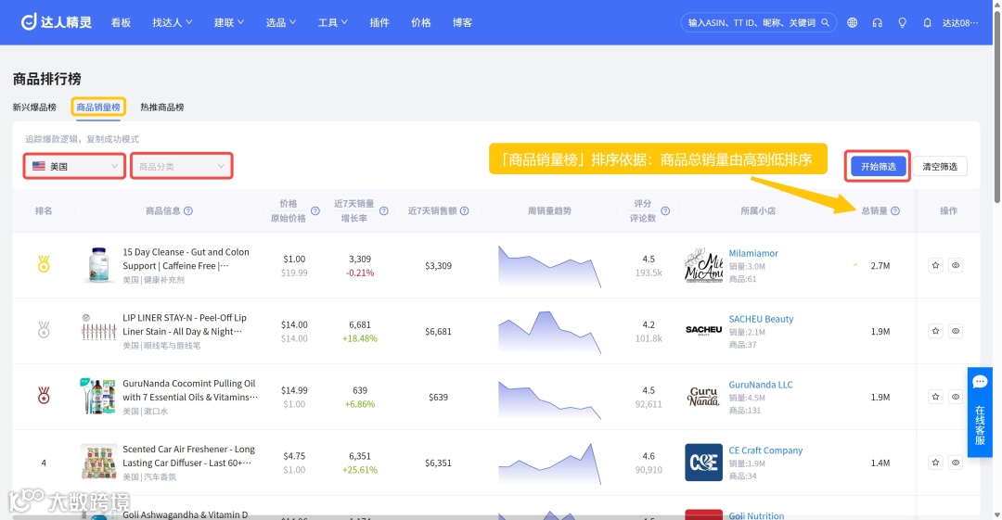Click the search magnifier icon
1002x520 pixels.
coord(825,22)
